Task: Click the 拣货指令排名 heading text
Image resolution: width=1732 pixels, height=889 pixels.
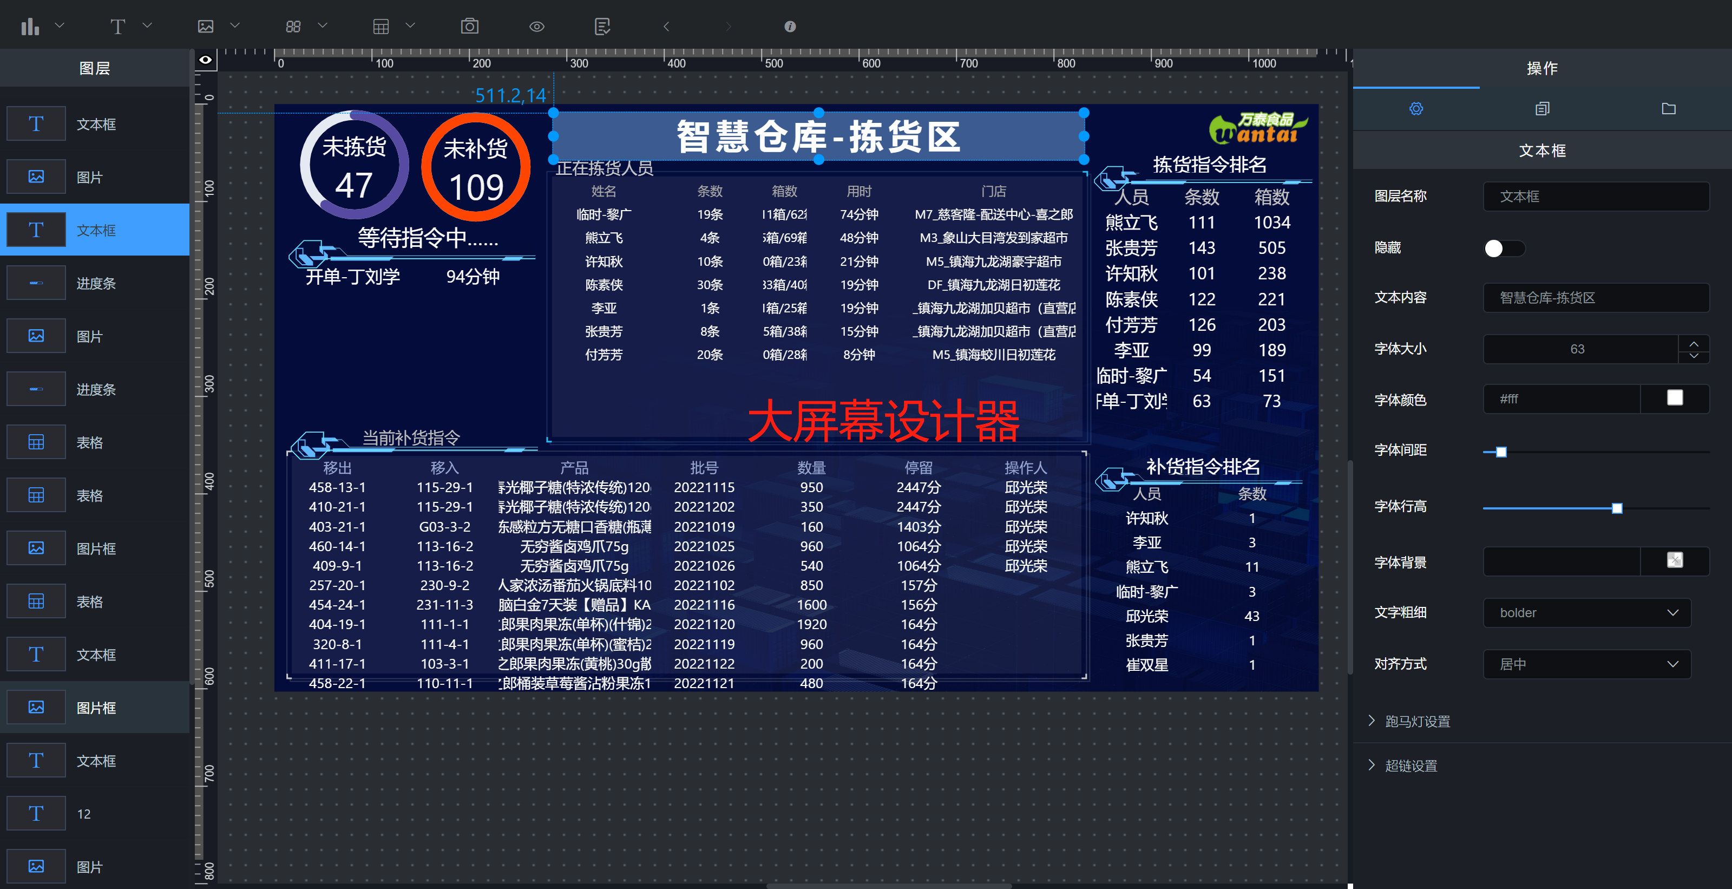Action: click(1210, 164)
